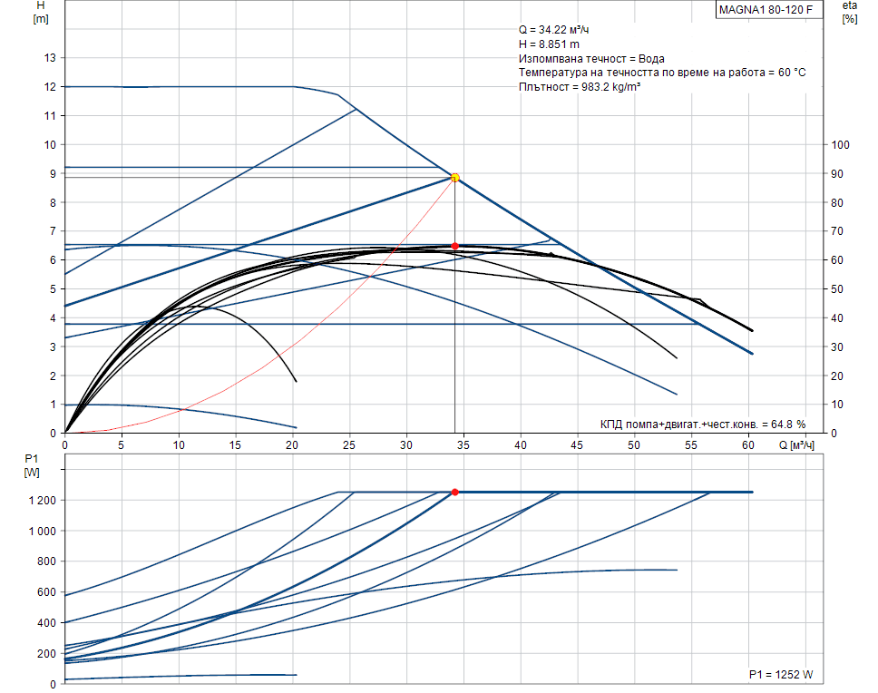Click the red efficiency point on eta curve
The height and width of the screenshot is (693, 878).
pos(455,246)
